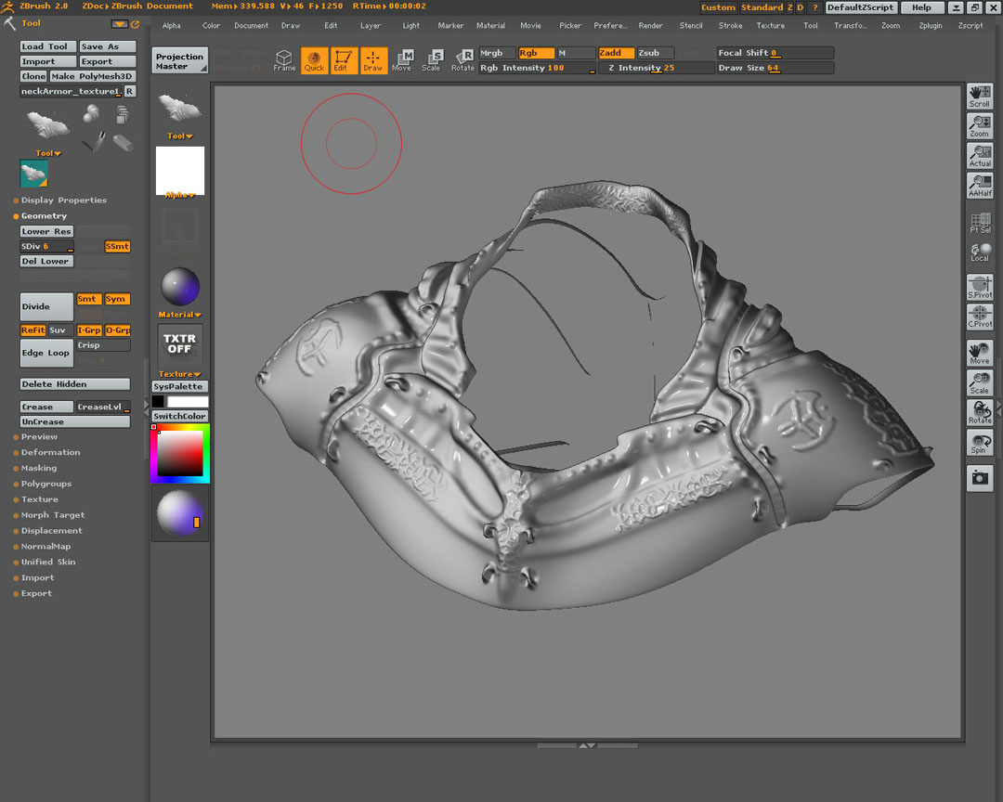Click the Z Intensity slider
The height and width of the screenshot is (802, 1003).
(654, 68)
